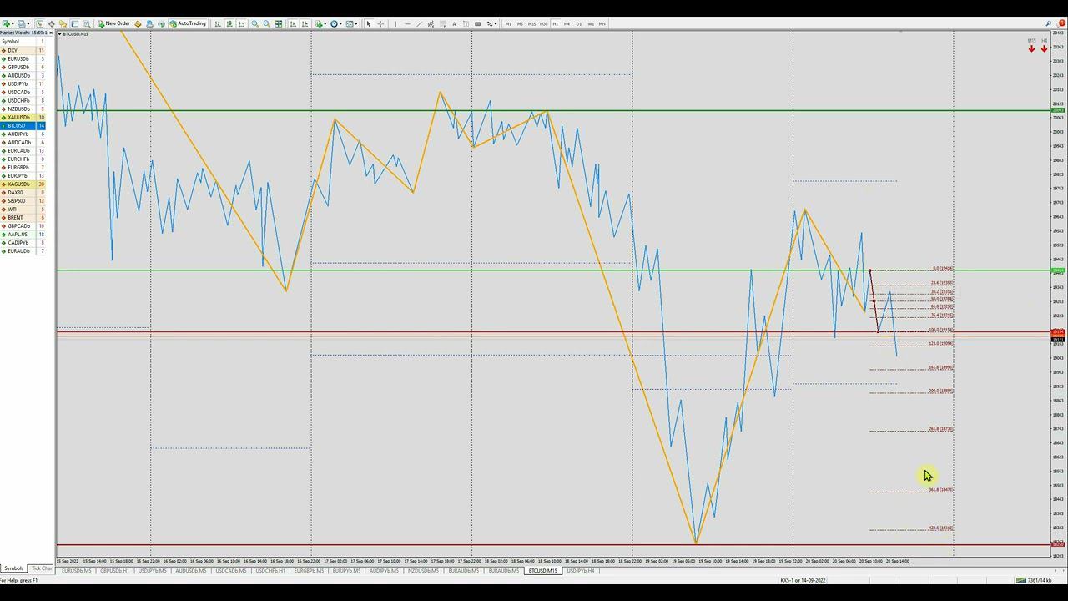Screen dimensions: 1068x601
Task: Toggle chart auto scroll icon
Action: 293,23
